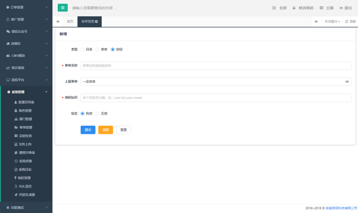Open the 关闭操作 dropdown
Viewport: 358px width, 213px height.
(332, 21)
